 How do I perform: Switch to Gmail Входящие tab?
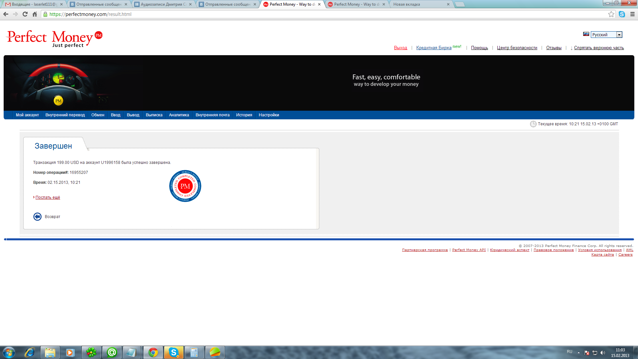pos(34,4)
